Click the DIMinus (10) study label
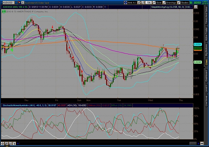Image resolution: width=209 pixels, height=147 pixels. (x=94, y=105)
